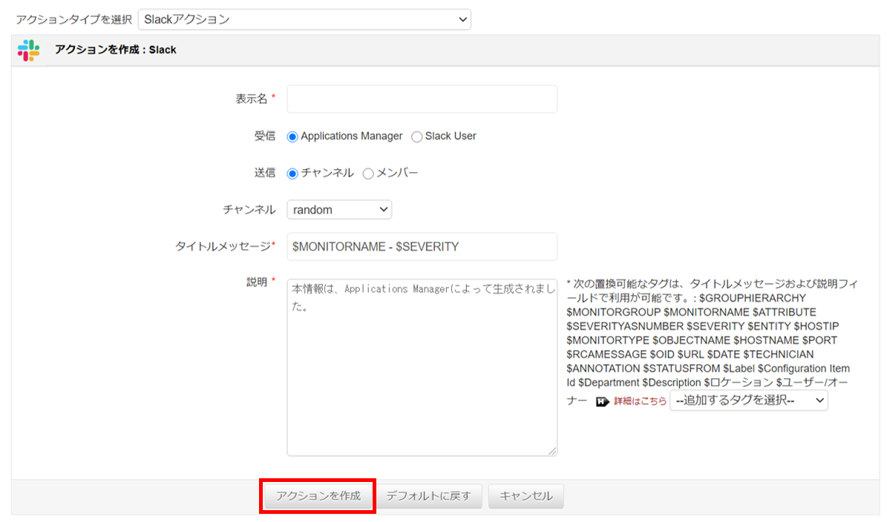
Task: Click the アクションタイプを選択 label
Action: (x=73, y=20)
